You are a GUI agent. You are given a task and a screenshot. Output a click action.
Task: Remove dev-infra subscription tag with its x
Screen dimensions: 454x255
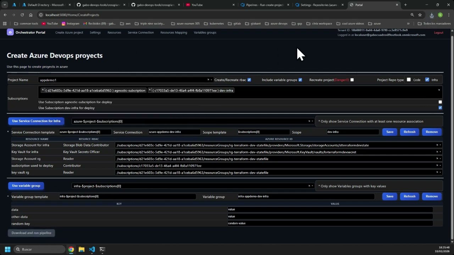[150, 90]
